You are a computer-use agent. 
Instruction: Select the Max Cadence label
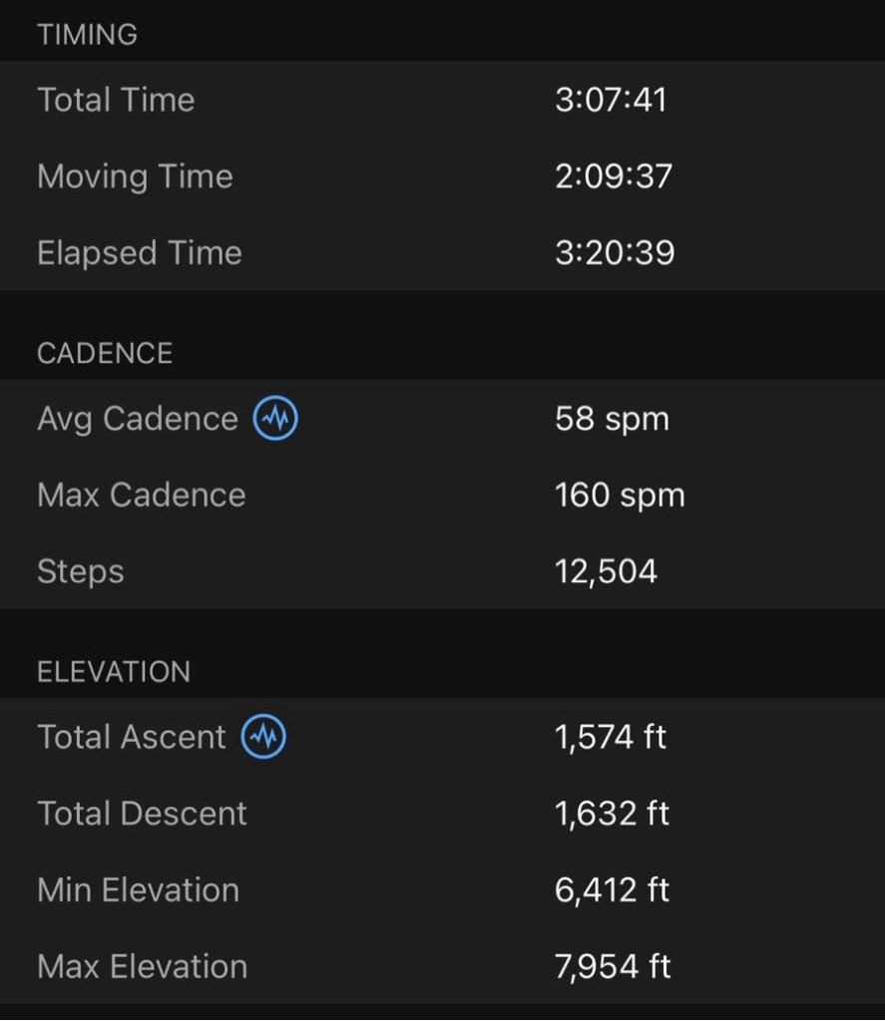click(142, 496)
